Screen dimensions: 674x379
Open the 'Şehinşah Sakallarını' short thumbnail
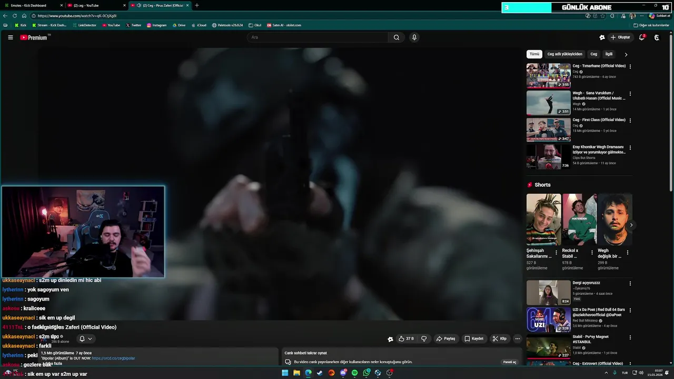[x=543, y=220]
